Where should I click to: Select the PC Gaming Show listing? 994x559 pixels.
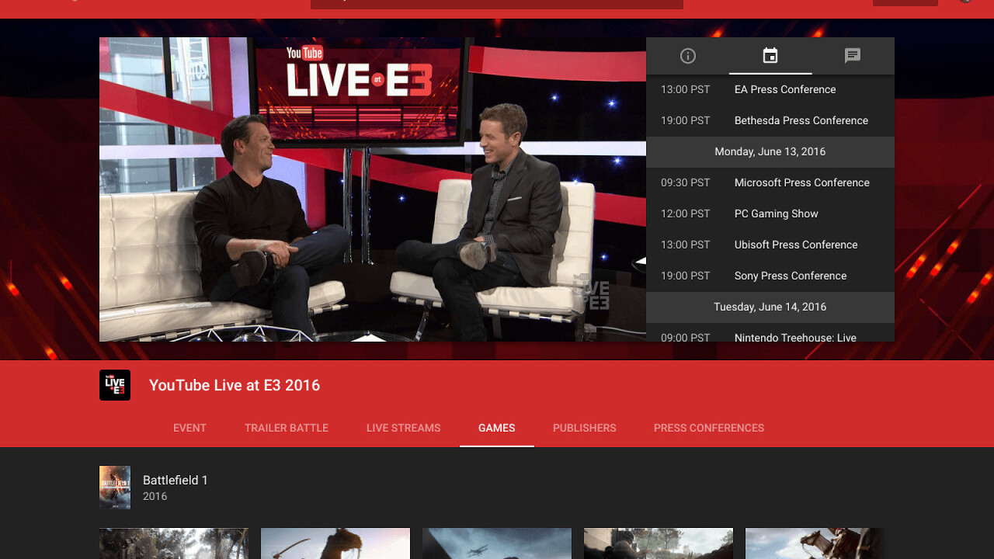click(x=776, y=214)
